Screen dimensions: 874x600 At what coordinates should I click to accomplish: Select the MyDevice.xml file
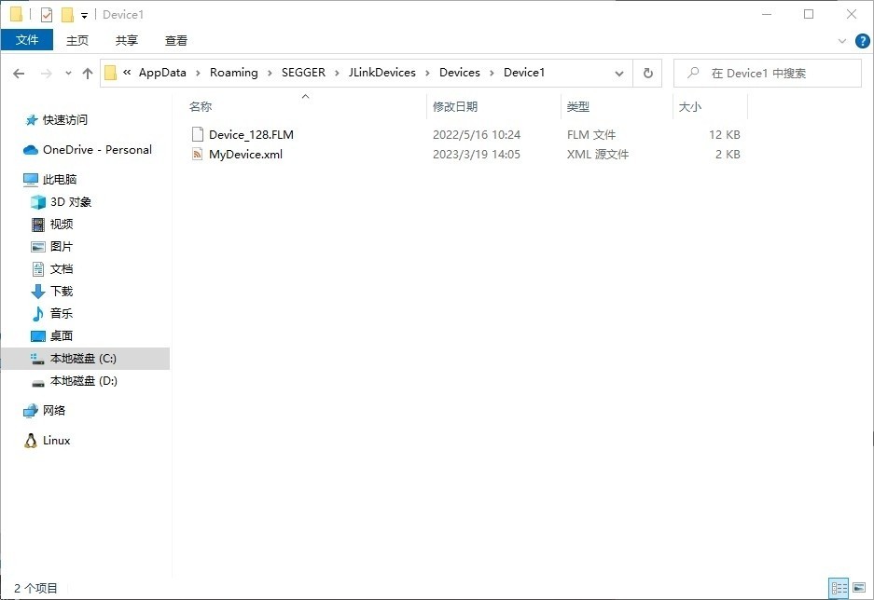(x=245, y=155)
